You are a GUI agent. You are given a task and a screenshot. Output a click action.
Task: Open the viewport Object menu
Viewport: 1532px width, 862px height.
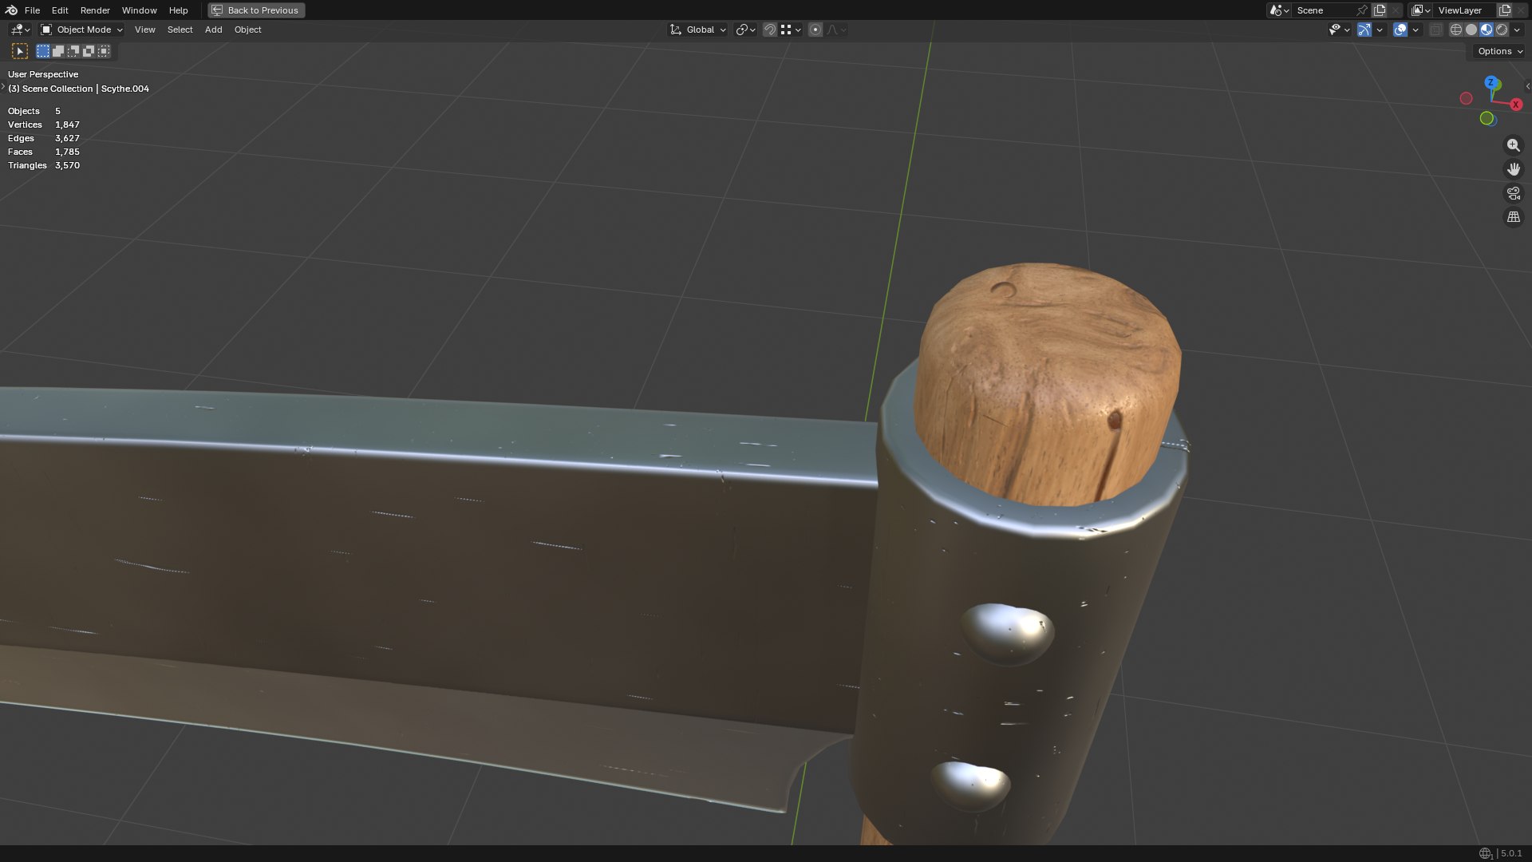click(247, 30)
